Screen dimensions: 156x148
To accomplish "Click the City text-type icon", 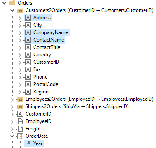I will pyautogui.click(x=28, y=25).
